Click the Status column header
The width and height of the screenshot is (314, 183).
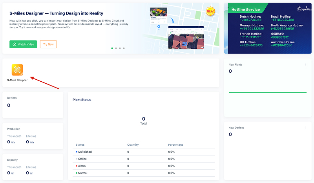click(80, 145)
